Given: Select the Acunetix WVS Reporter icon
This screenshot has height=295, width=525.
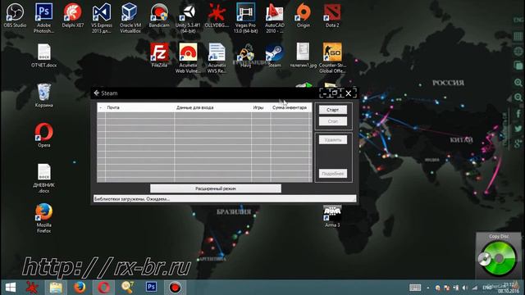Looking at the screenshot, I should click(217, 57).
